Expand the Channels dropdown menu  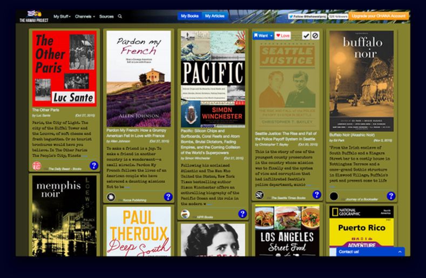coord(85,17)
